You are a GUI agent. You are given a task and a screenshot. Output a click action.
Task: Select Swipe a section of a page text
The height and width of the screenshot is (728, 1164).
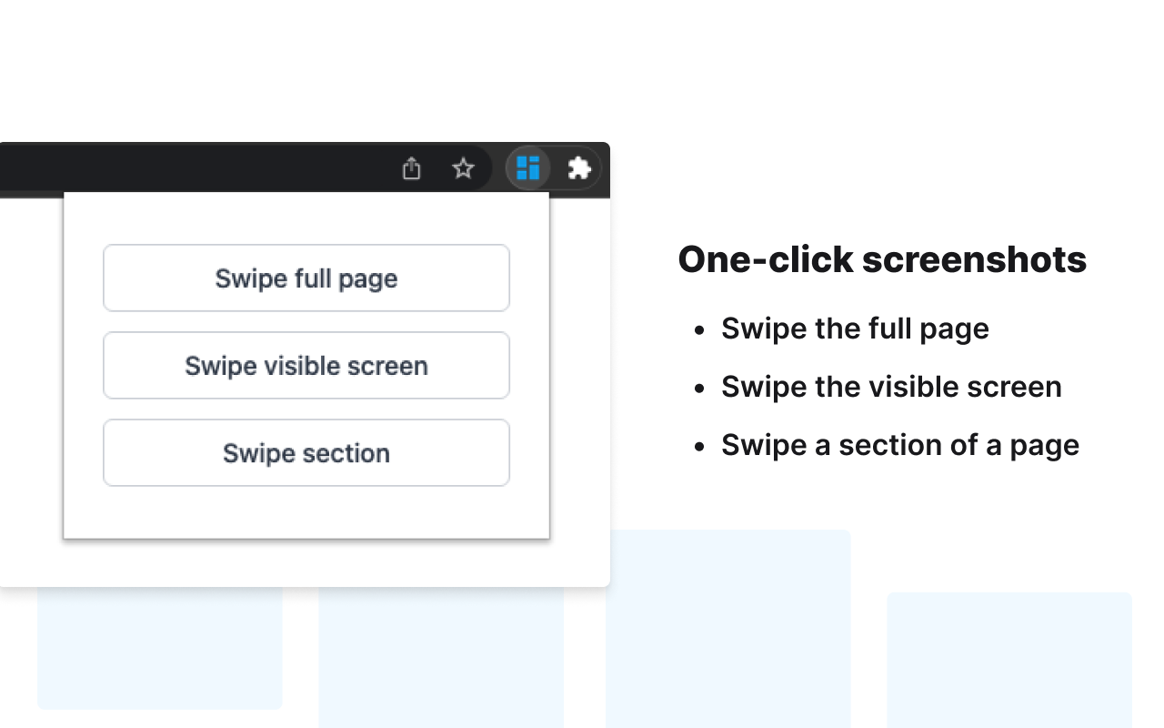point(900,444)
